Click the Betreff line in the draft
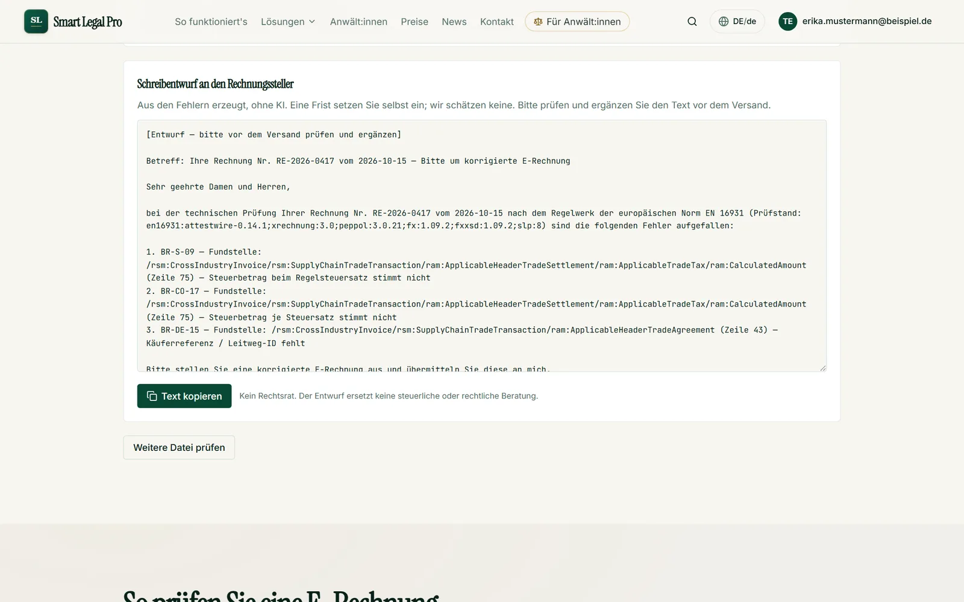This screenshot has width=964, height=602. (x=358, y=161)
